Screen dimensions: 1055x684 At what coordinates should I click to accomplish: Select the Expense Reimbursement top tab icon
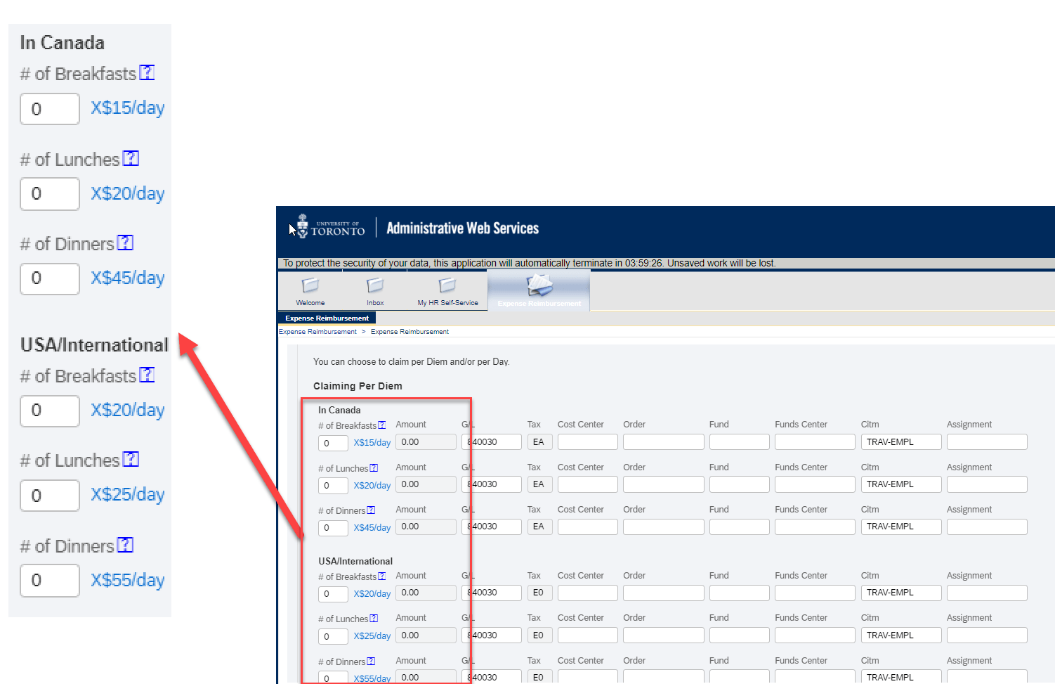click(539, 285)
